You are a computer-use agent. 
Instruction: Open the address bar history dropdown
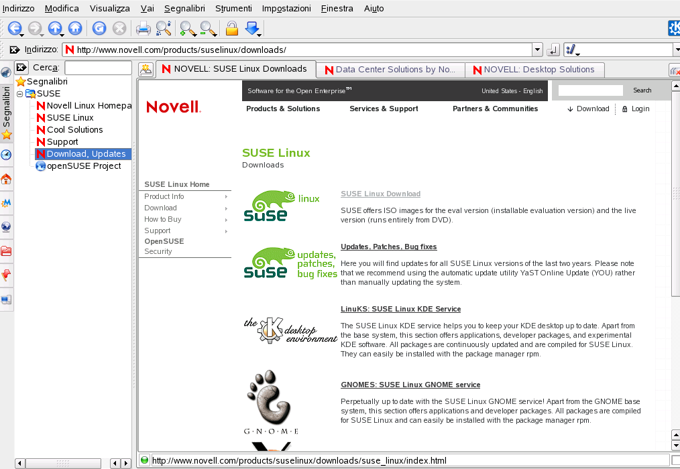537,50
